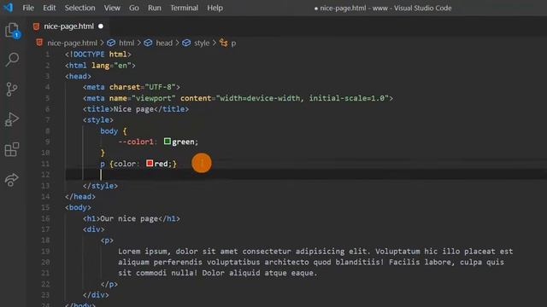Open the Help menu

click(x=215, y=8)
